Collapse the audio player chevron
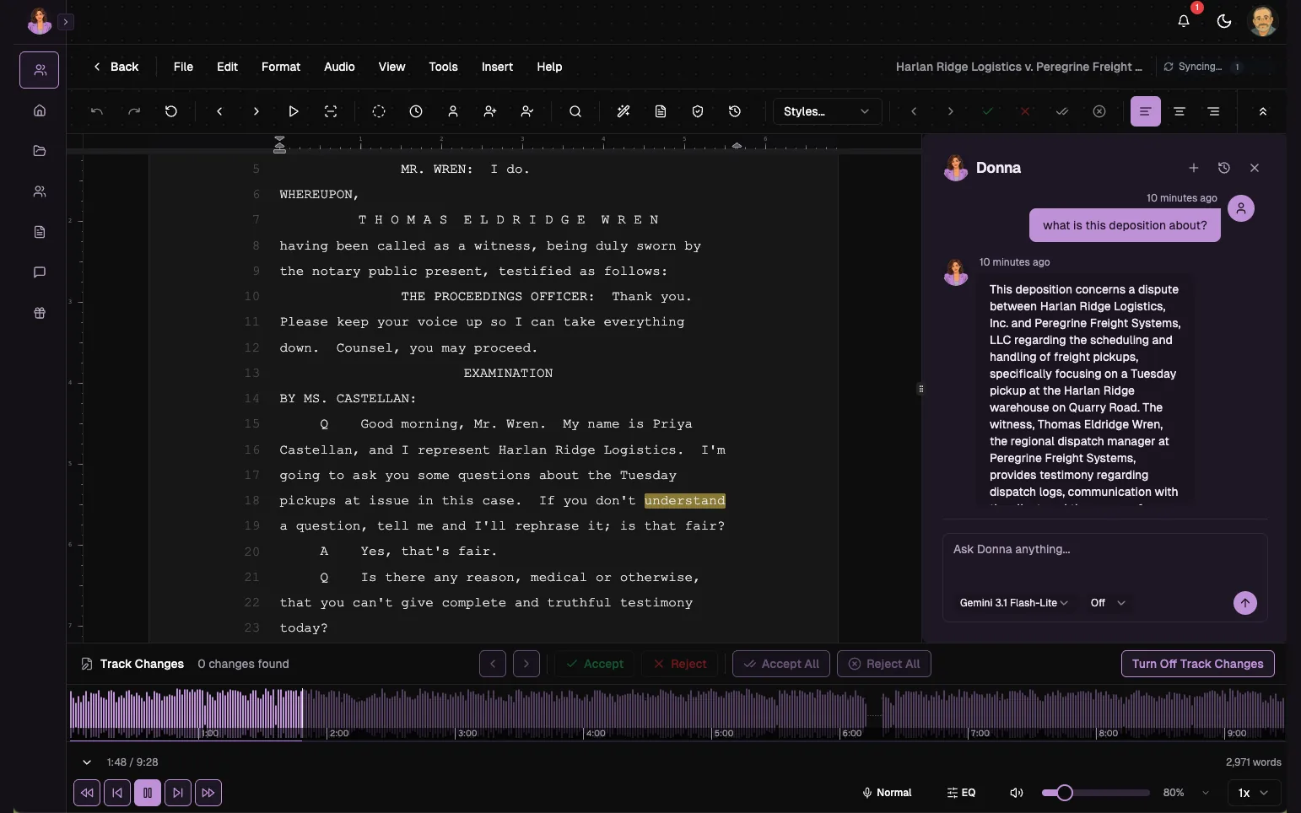1301x813 pixels. click(87, 762)
